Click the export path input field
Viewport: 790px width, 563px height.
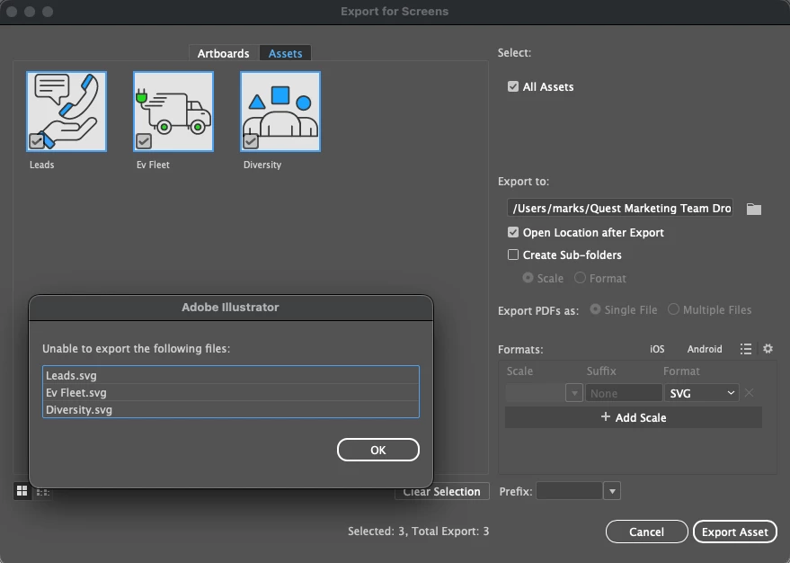click(620, 208)
